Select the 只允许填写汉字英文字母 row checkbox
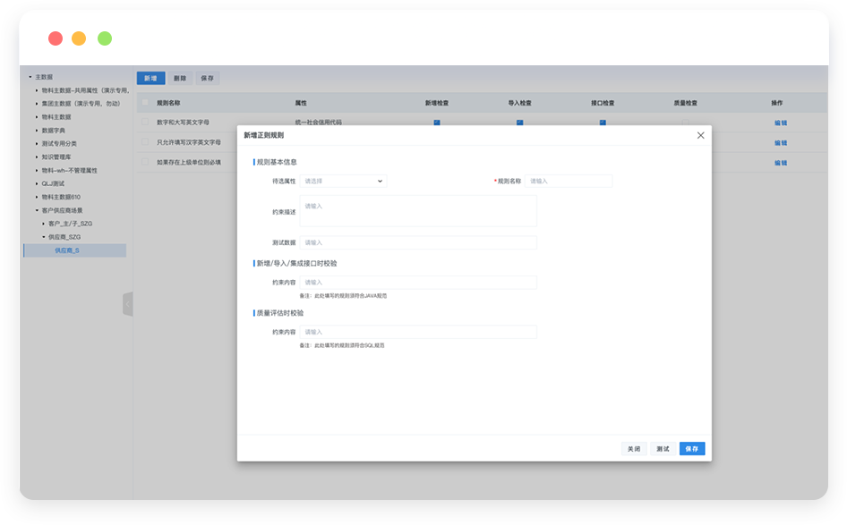Image resolution: width=847 pixels, height=525 pixels. coord(146,142)
